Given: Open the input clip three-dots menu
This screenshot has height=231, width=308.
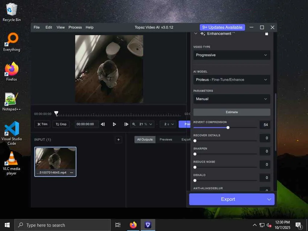Looking at the screenshot, I should [x=72, y=173].
